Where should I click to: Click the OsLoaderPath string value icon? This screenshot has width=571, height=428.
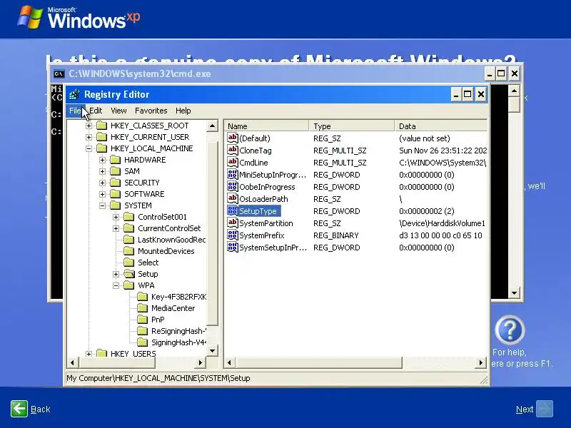tap(233, 199)
